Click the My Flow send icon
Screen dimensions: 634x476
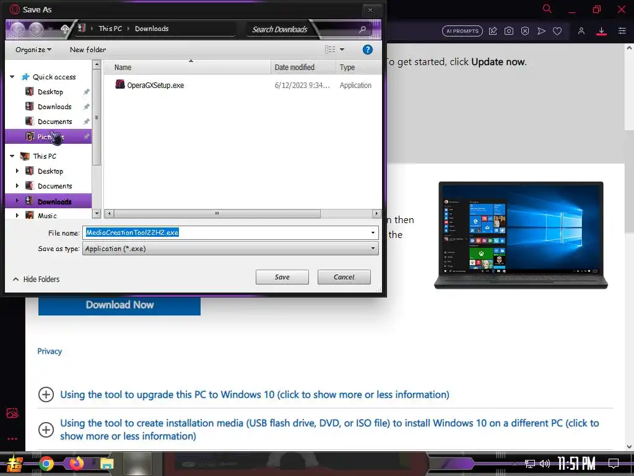pyautogui.click(x=541, y=31)
